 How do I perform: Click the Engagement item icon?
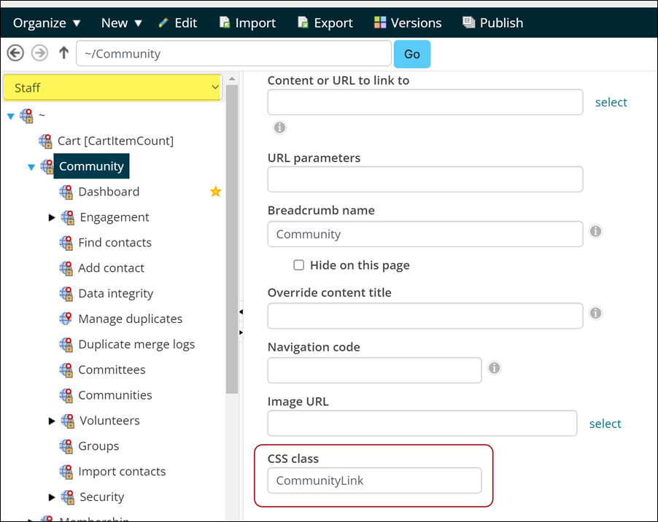point(68,217)
